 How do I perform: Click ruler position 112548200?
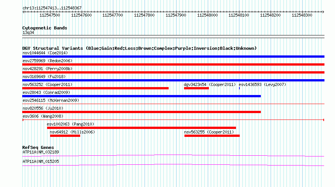click(271, 15)
